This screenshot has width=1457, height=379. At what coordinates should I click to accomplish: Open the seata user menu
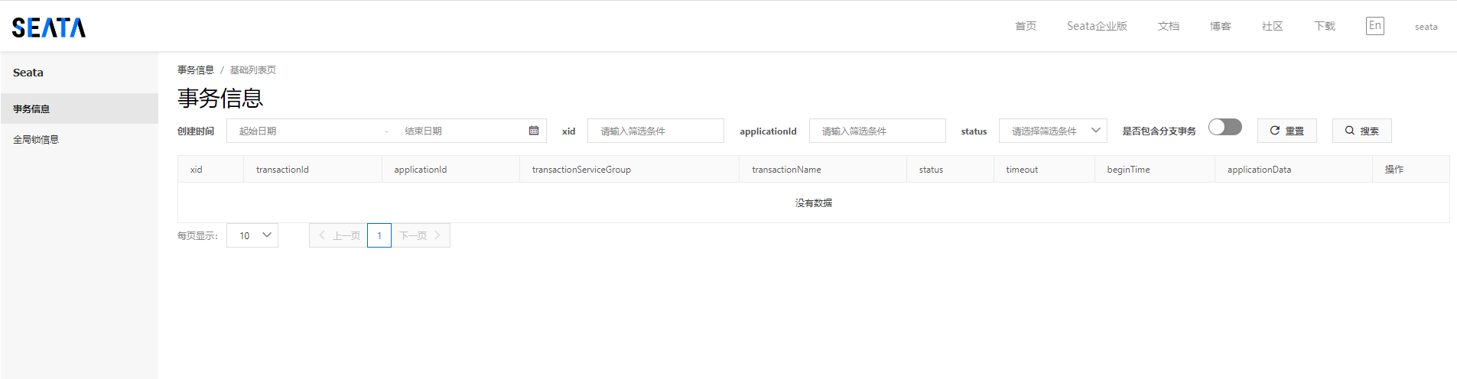pyautogui.click(x=1426, y=27)
